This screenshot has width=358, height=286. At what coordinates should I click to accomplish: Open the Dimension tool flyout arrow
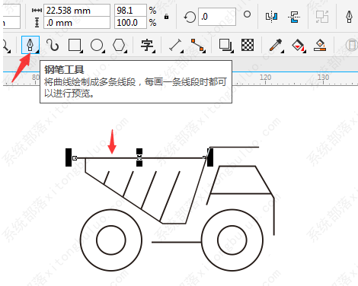[182, 52]
